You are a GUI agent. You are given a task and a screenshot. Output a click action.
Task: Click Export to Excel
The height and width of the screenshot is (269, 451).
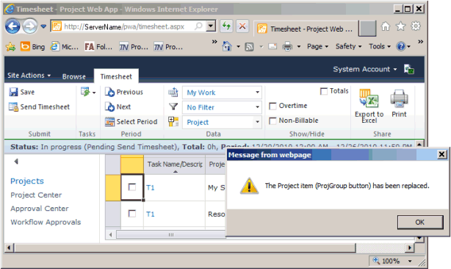369,107
